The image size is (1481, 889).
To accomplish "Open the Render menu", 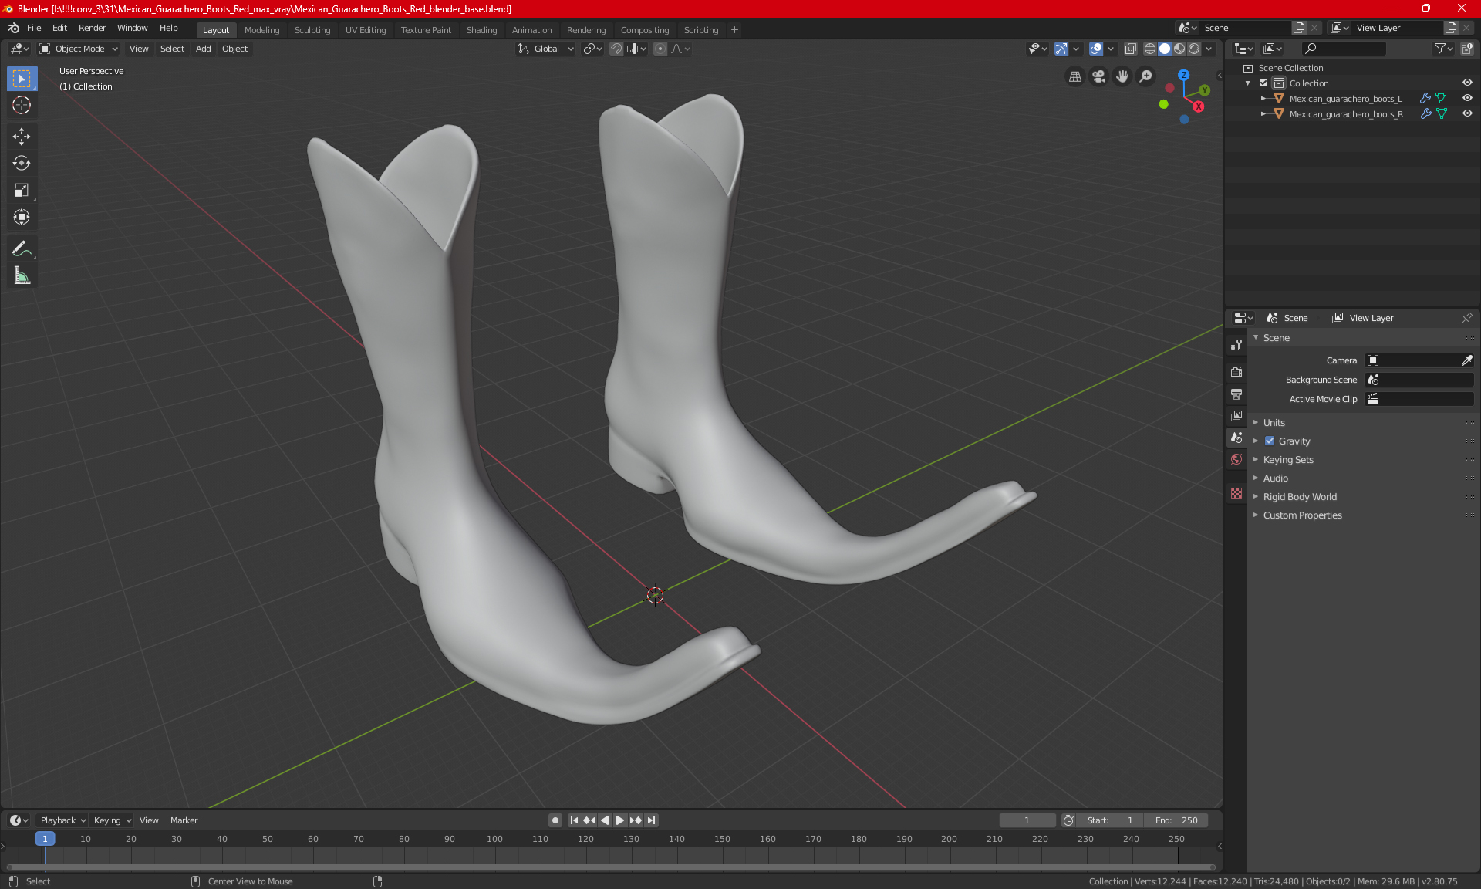I will click(92, 28).
